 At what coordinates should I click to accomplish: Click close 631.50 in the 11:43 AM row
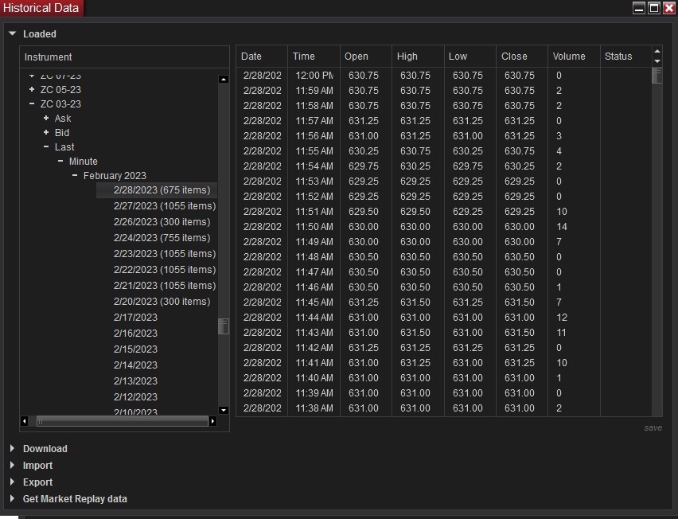[520, 333]
